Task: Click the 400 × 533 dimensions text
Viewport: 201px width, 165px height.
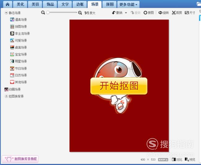Action: click(148, 160)
